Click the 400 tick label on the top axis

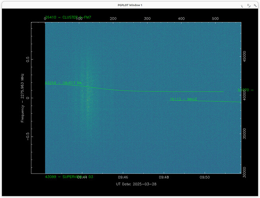[x=181, y=19]
